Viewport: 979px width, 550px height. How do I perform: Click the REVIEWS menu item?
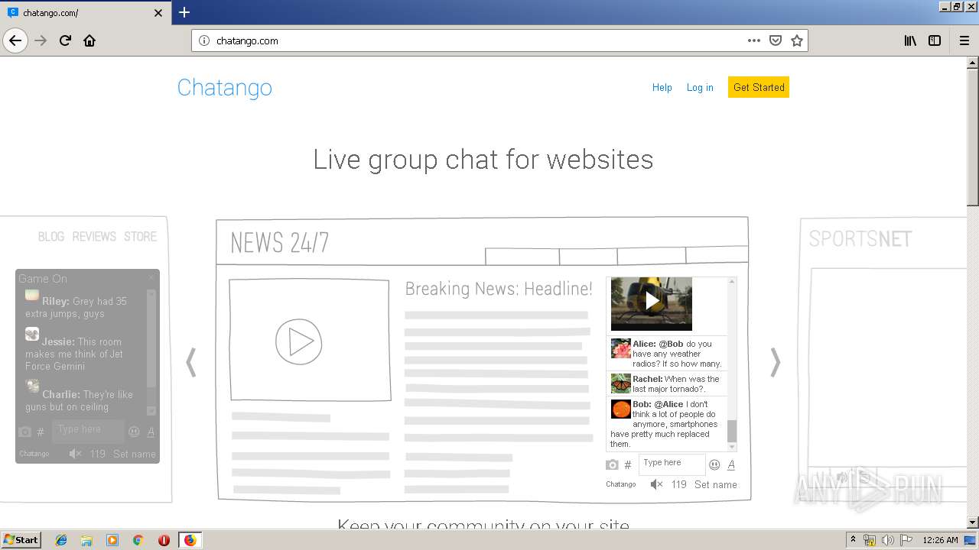point(94,237)
